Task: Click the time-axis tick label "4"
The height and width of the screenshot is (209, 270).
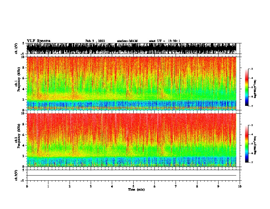Action: [x=112, y=186]
